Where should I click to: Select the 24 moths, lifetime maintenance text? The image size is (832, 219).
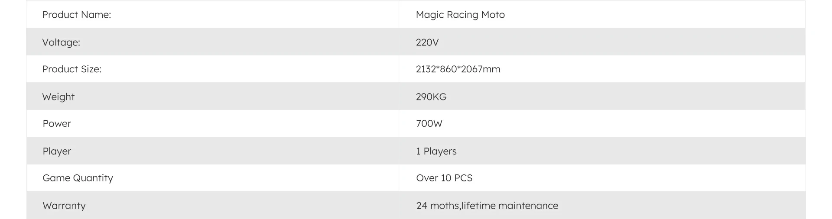coord(487,206)
